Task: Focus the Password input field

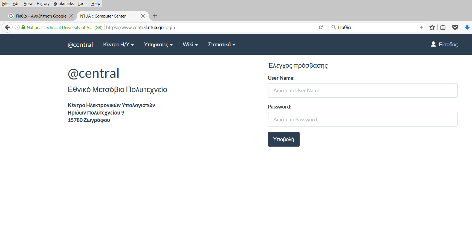Action: coord(363,119)
